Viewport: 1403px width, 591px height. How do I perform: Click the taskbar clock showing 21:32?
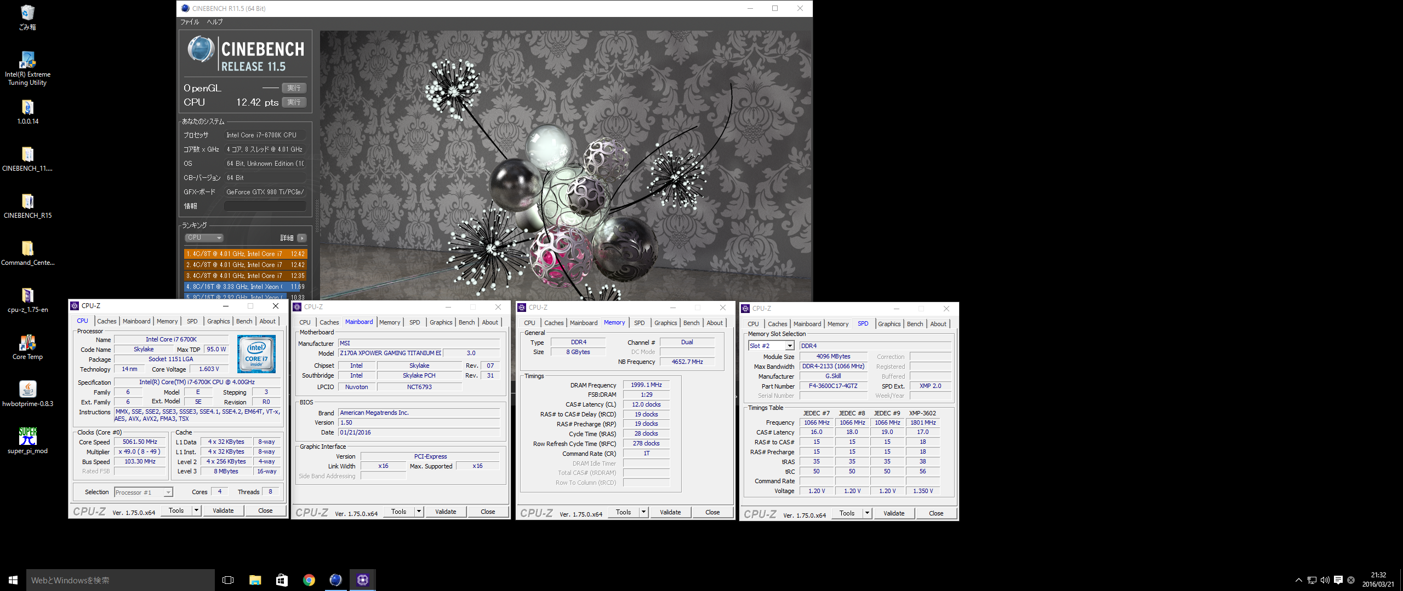[1378, 580]
